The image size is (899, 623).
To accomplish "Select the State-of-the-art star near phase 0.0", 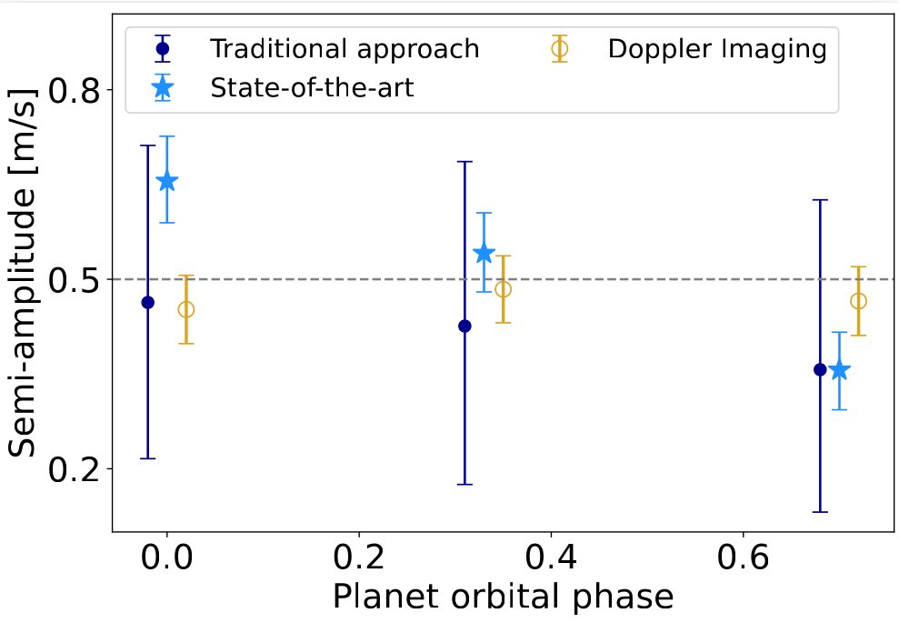I will [166, 181].
